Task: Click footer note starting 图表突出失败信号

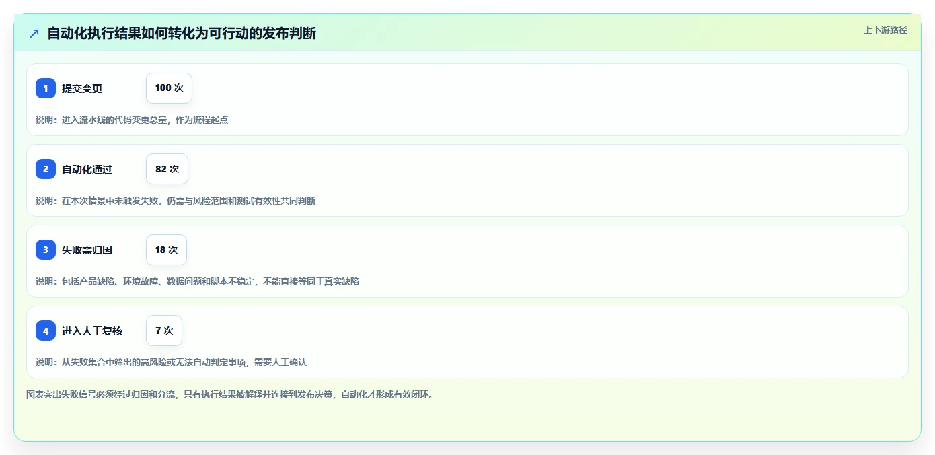Action: tap(231, 394)
